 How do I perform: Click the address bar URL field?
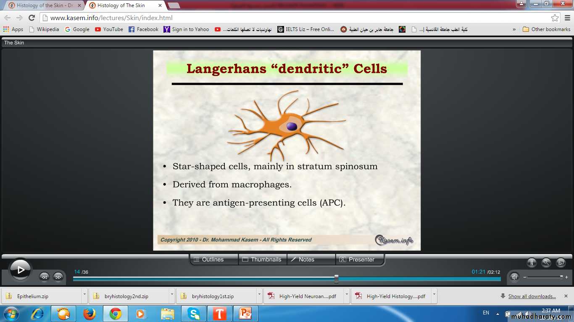click(x=294, y=18)
